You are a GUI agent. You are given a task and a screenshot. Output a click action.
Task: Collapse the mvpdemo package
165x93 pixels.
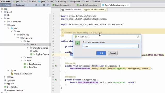tap(18, 38)
